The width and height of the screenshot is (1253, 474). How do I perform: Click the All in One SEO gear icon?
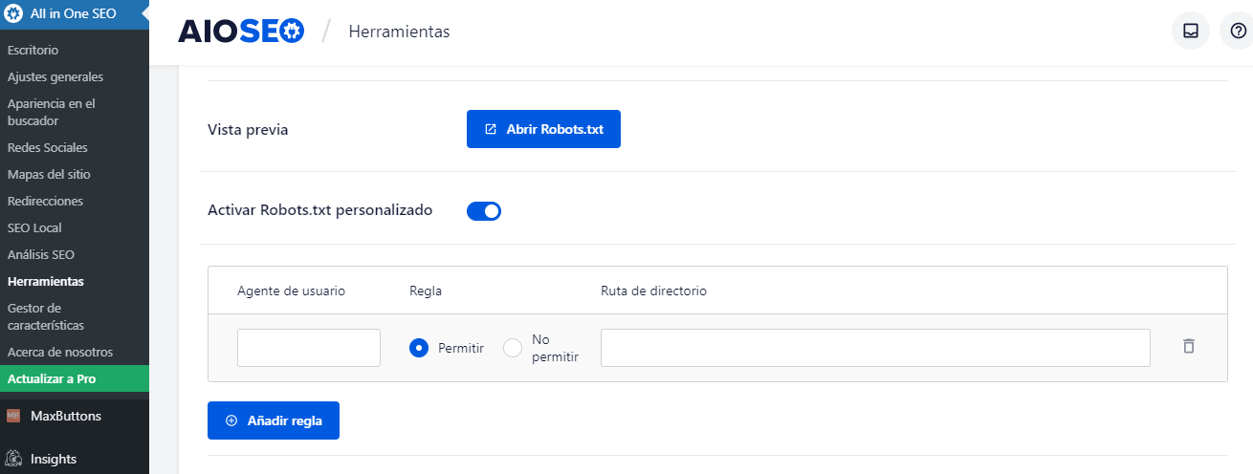click(15, 13)
